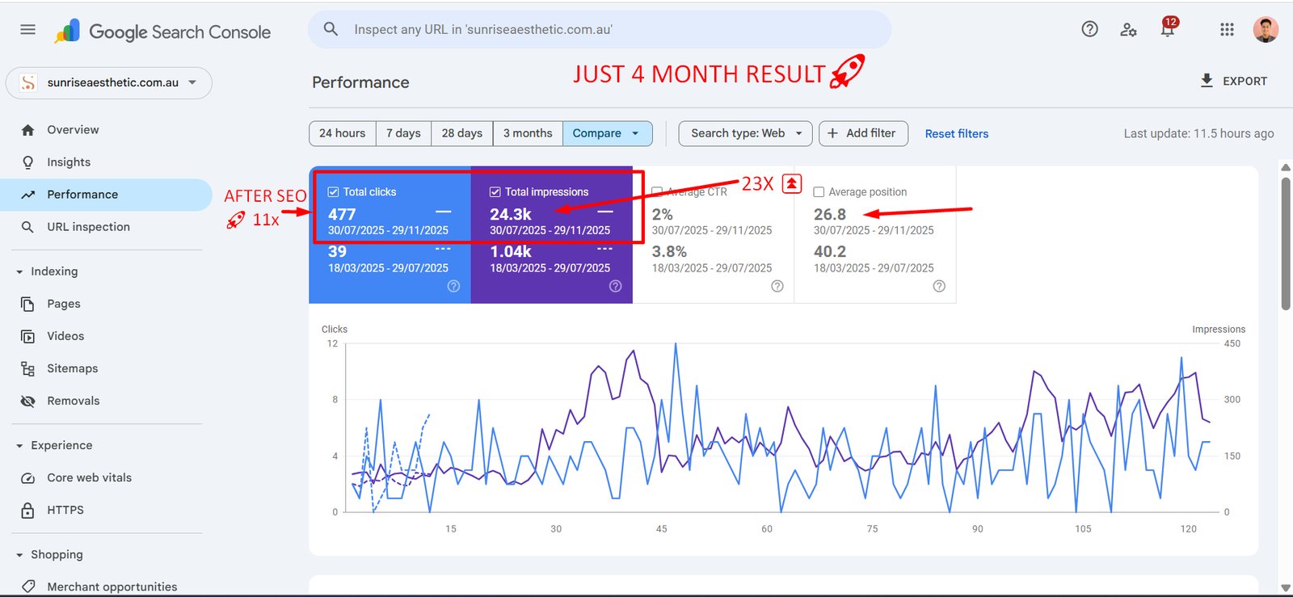Open the notifications bell
The width and height of the screenshot is (1293, 597).
[x=1168, y=30]
